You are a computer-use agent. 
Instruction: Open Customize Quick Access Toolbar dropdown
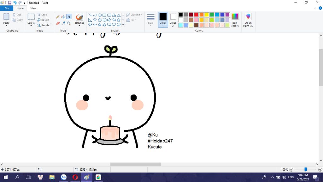coord(24,3)
